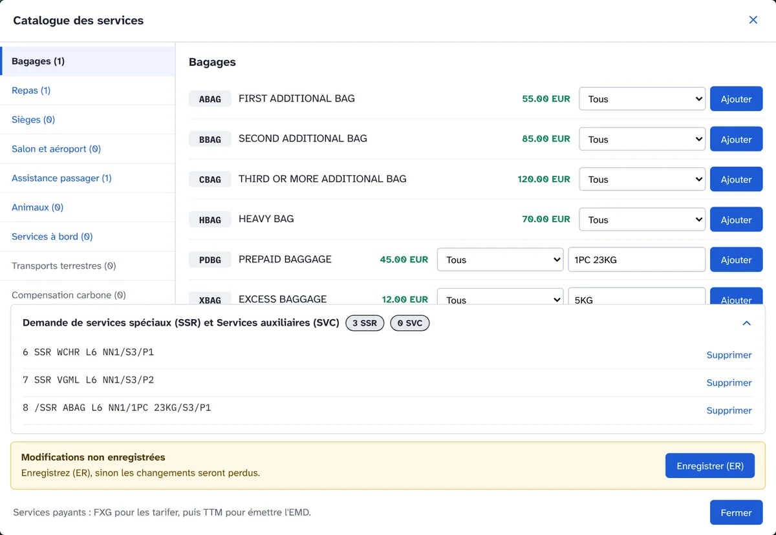Open passenger dropdown for SECOND ADDITIONAL BAG

[642, 139]
